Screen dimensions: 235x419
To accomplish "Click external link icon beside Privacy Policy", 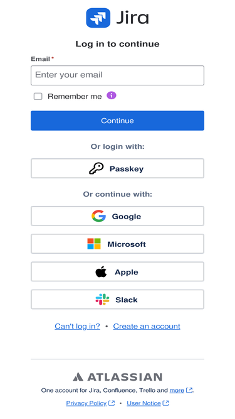I will [112, 403].
